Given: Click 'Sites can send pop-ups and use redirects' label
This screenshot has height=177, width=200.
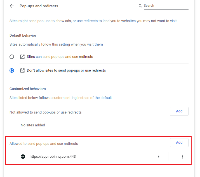Looking at the screenshot, I should [60, 57].
